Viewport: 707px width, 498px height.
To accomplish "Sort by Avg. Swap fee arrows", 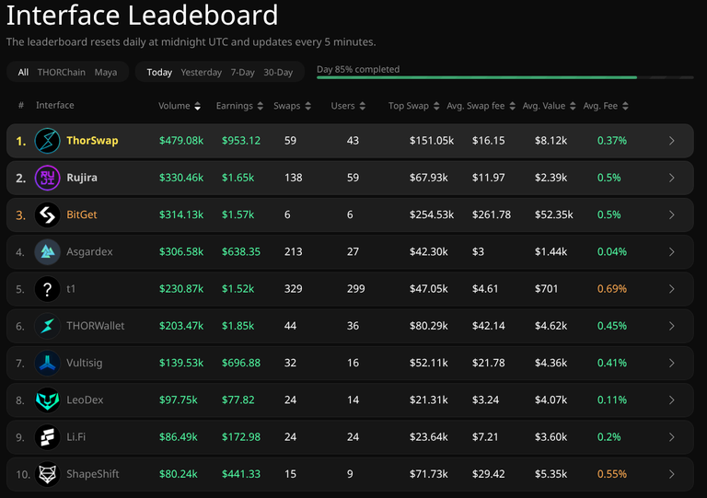I will tap(512, 106).
